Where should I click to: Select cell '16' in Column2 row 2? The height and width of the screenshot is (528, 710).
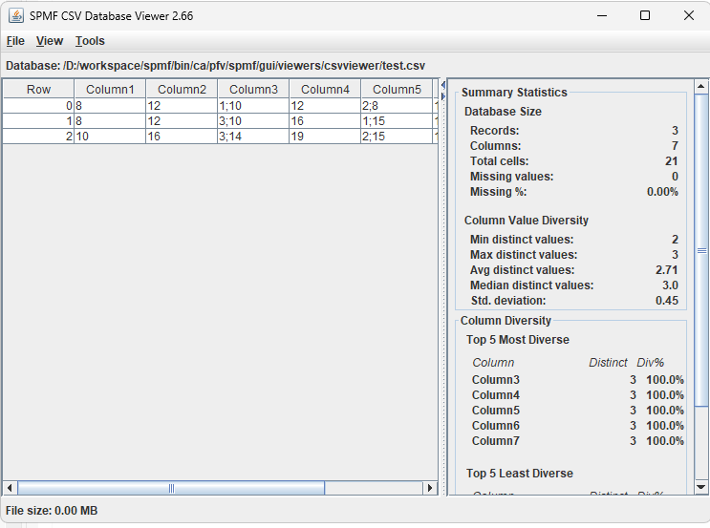(182, 137)
